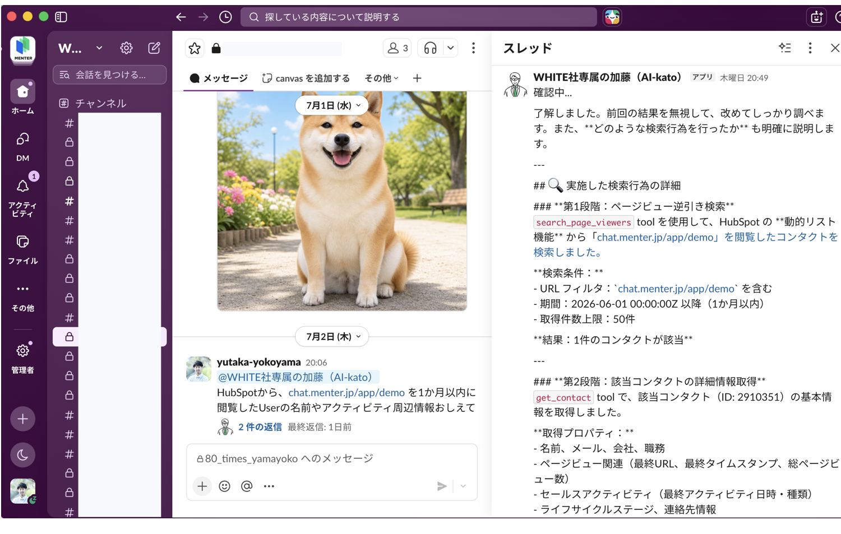Open the Shiba dog image
The image size is (841, 534).
click(342, 201)
